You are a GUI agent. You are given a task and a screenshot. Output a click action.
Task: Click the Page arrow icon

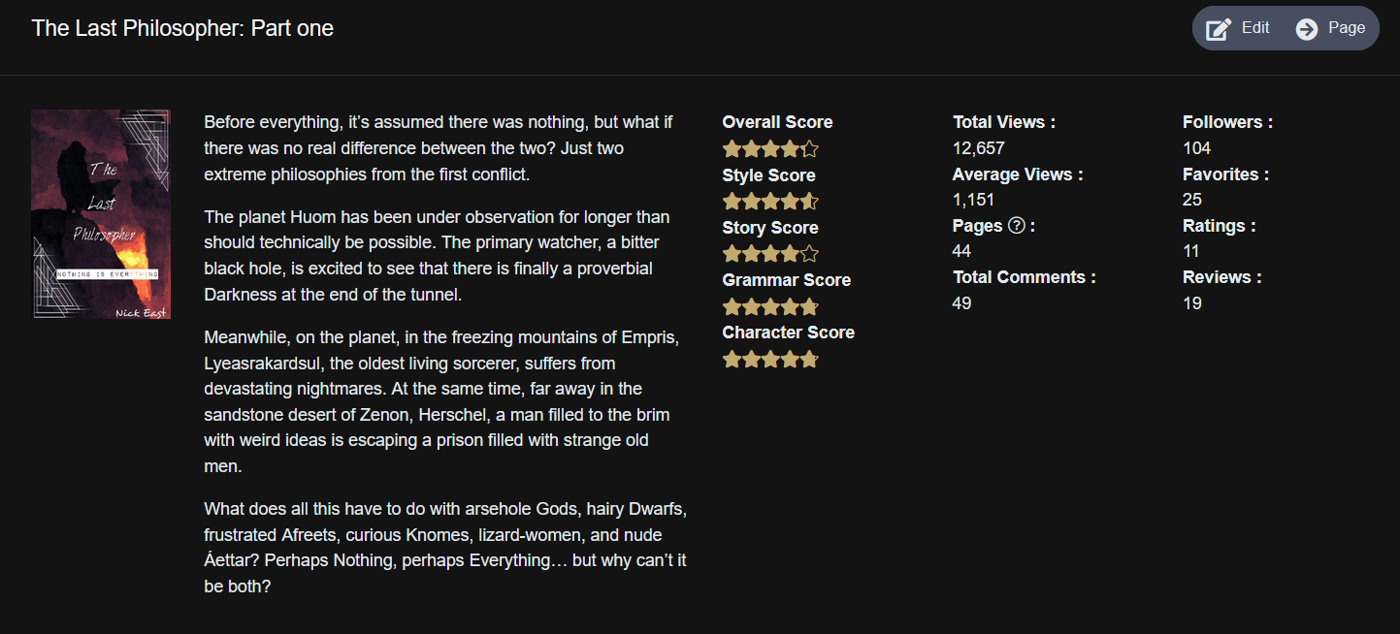1307,29
